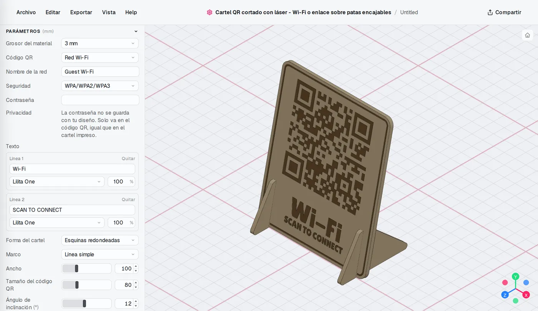Snap view to the green Y axis
The width and height of the screenshot is (538, 311).
(x=516, y=276)
